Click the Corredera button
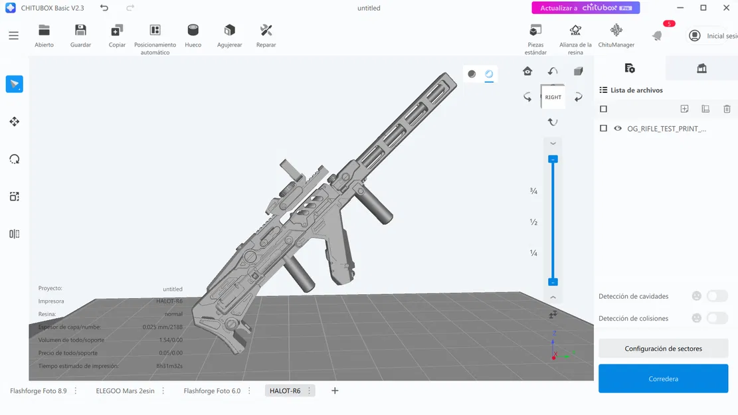This screenshot has height=415, width=738. click(x=663, y=377)
